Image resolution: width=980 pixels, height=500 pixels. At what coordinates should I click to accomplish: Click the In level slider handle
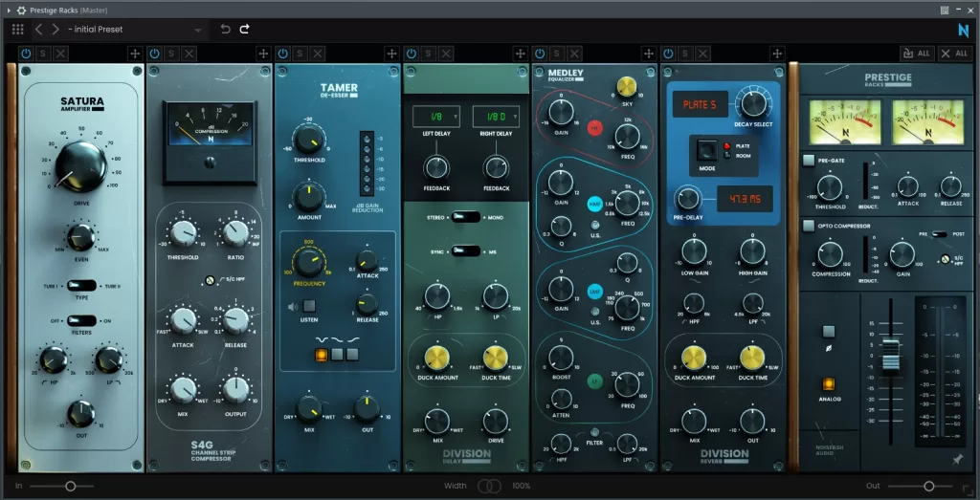71,486
